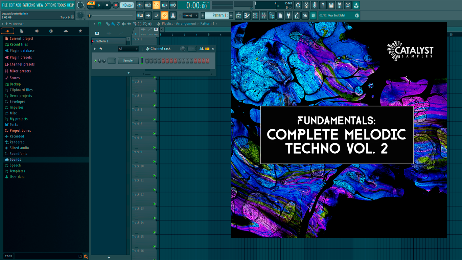Click the save project floppy icon
462x260 pixels.
point(331,5)
